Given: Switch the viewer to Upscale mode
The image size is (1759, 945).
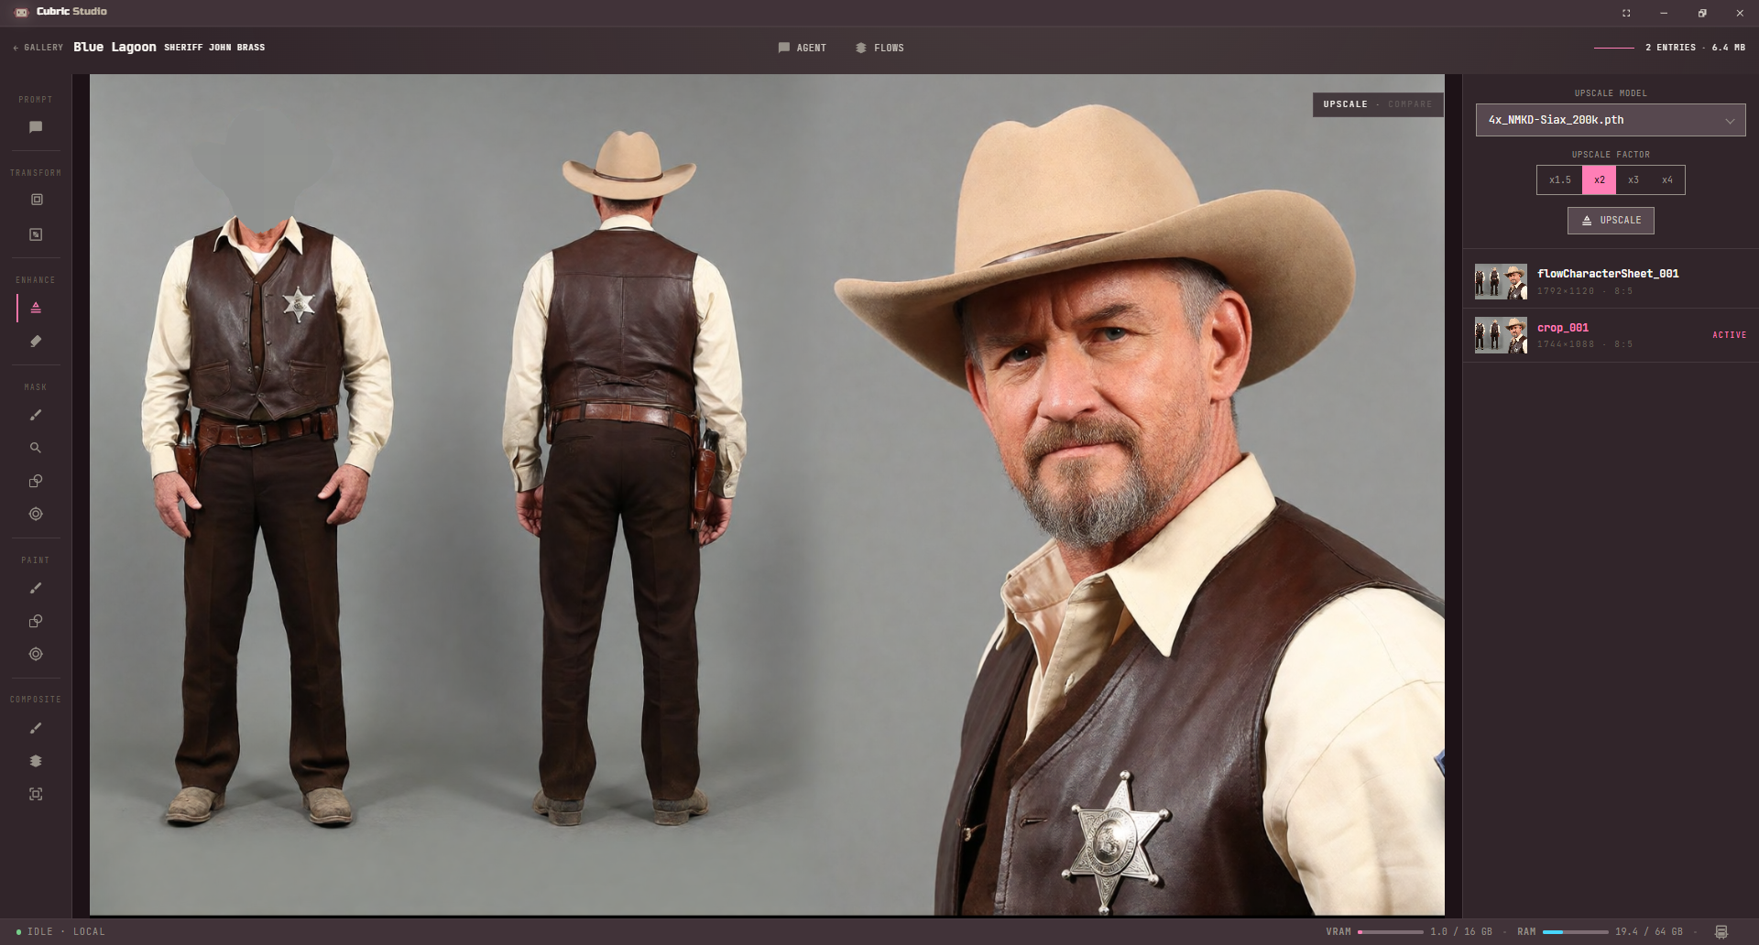Looking at the screenshot, I should [x=1345, y=104].
